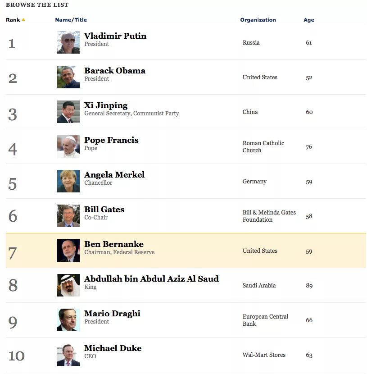Click the General Secretary's photo thumbnail

[x=68, y=112]
